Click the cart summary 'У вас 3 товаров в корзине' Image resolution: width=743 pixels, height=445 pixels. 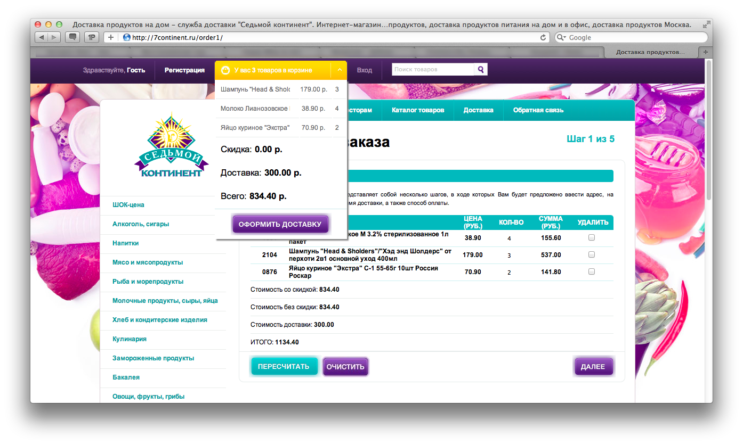pos(273,70)
